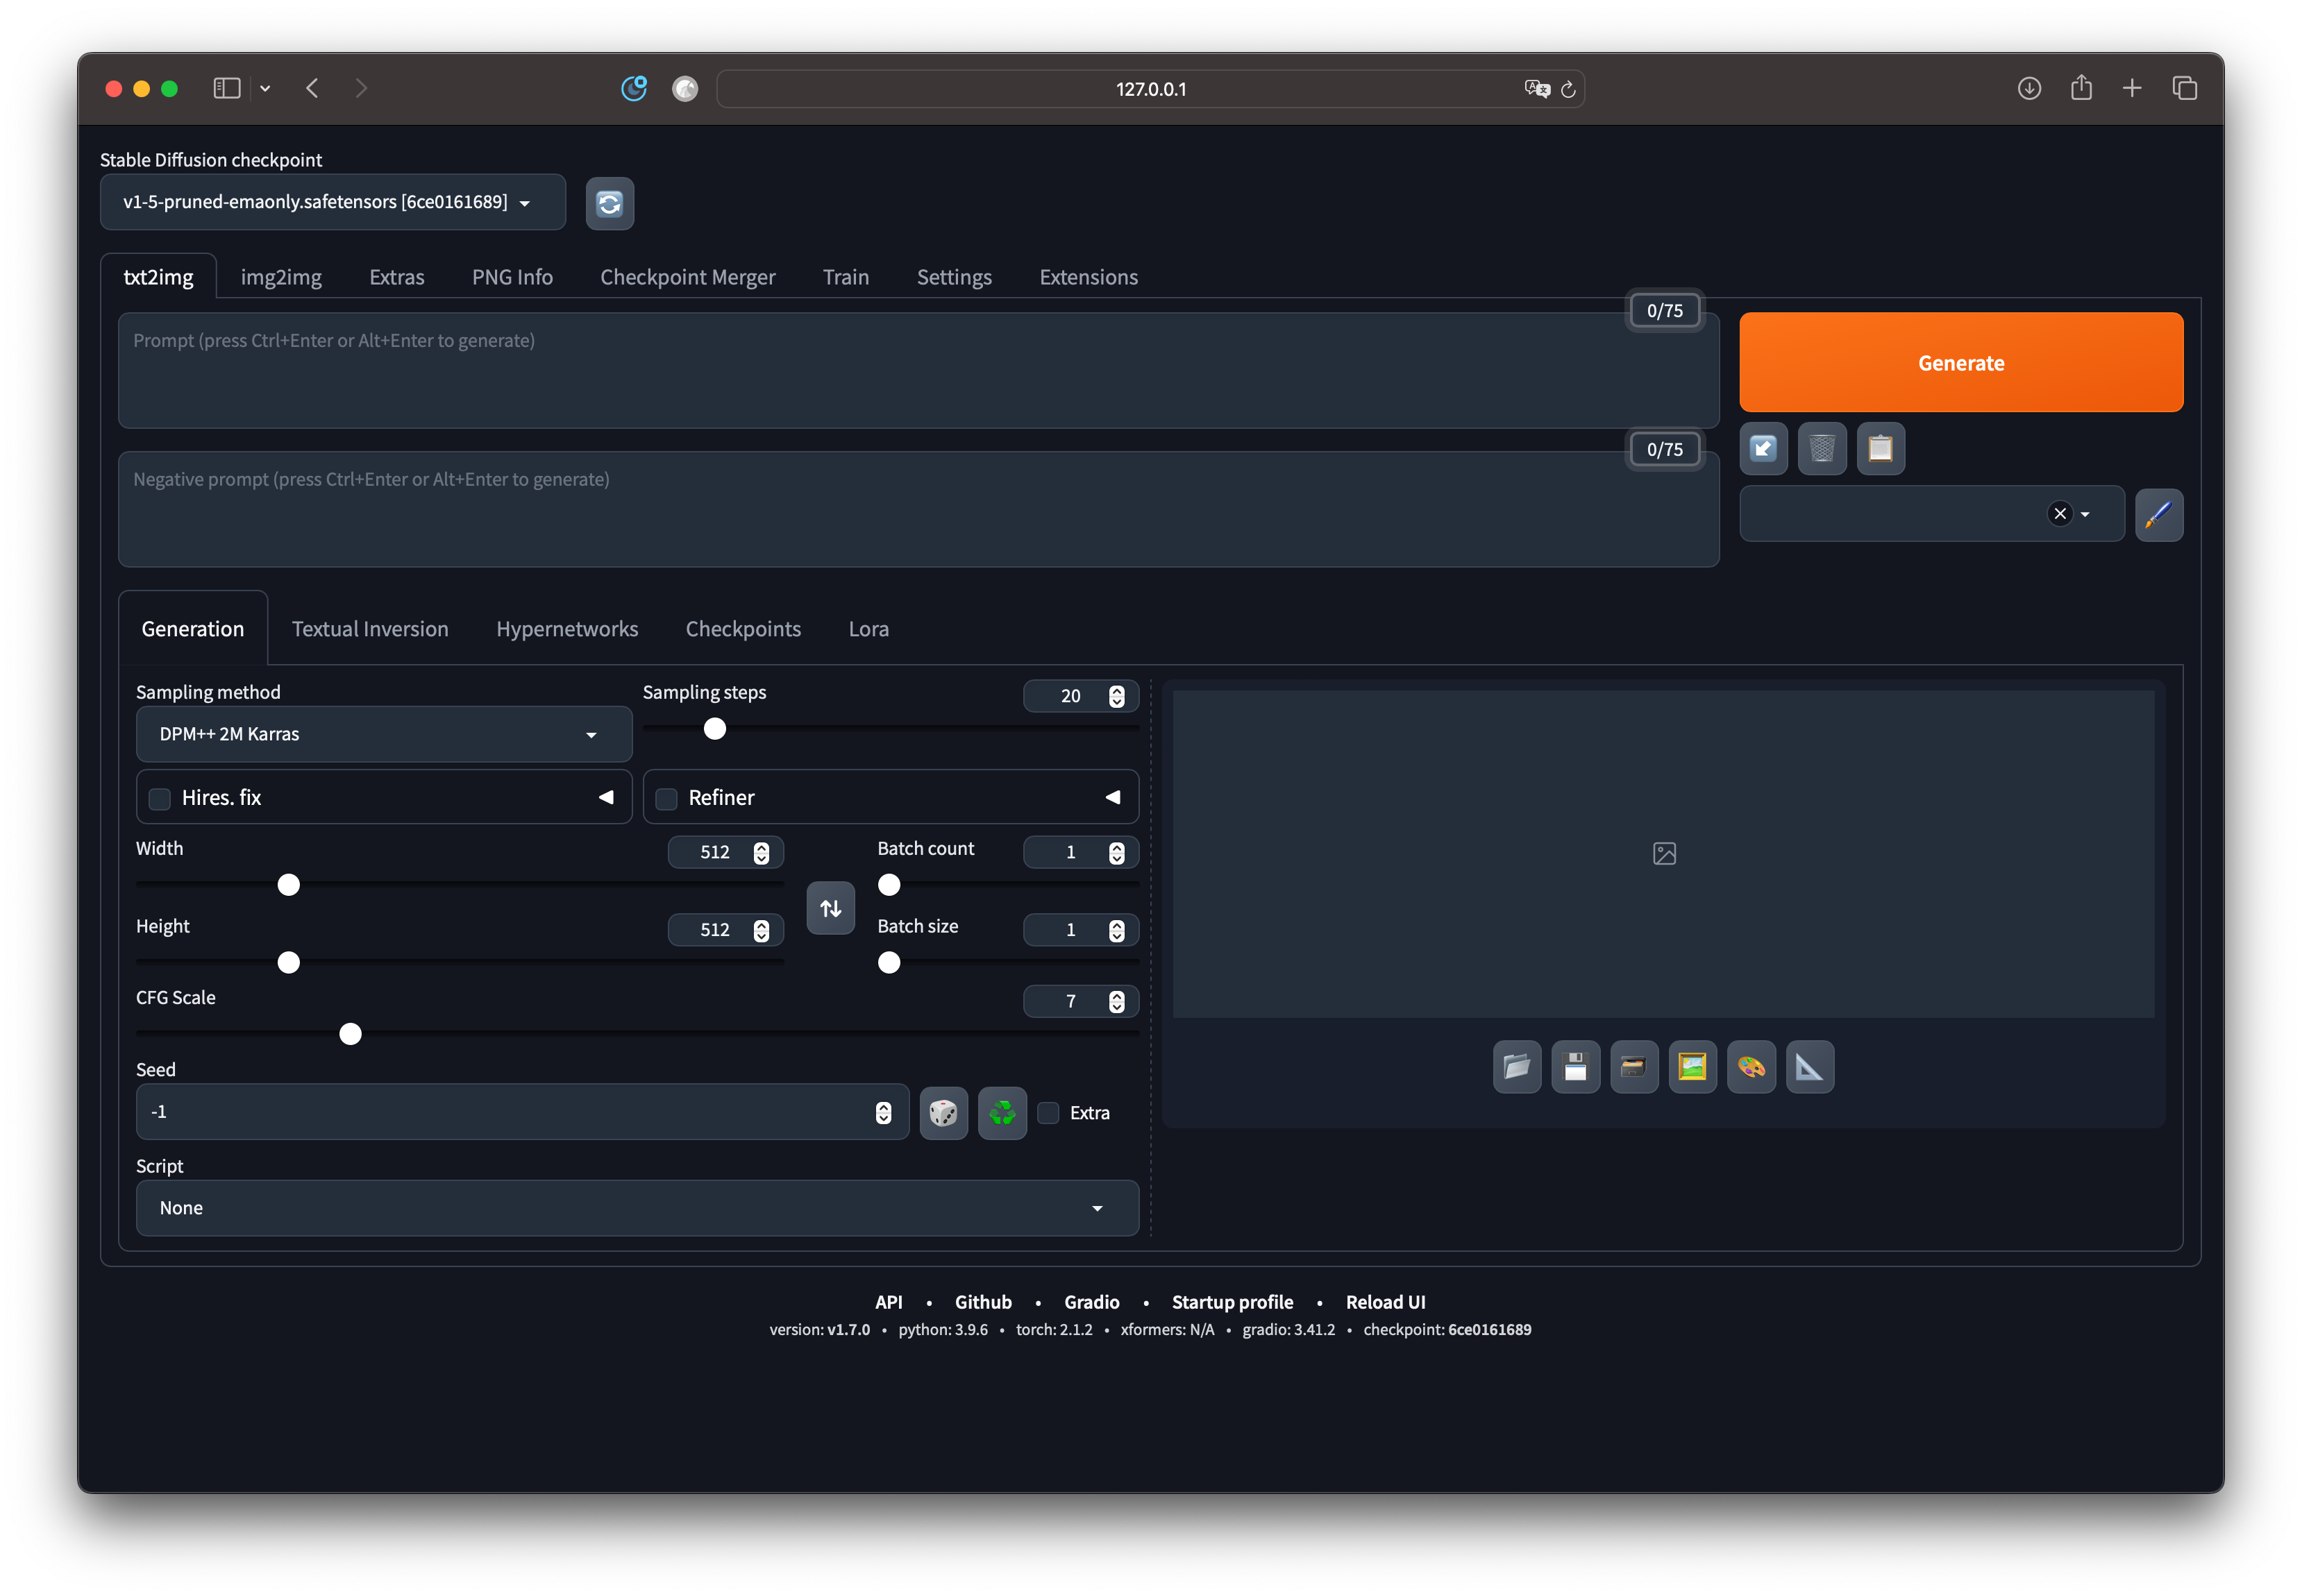Focus the Negative prompt text area
Screen dimensions: 2302x1596
pyautogui.click(x=918, y=509)
